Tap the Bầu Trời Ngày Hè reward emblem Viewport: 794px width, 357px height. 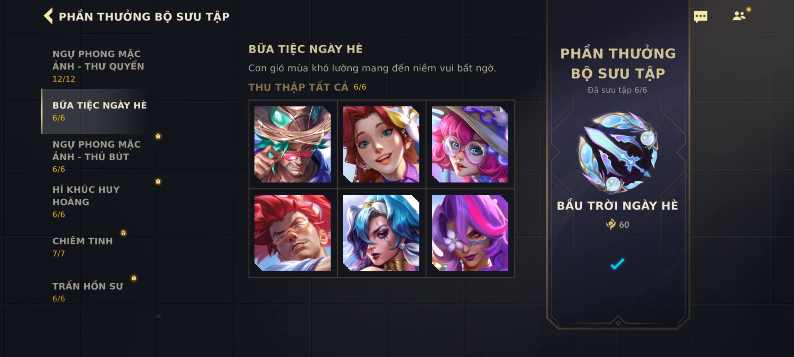pyautogui.click(x=618, y=152)
